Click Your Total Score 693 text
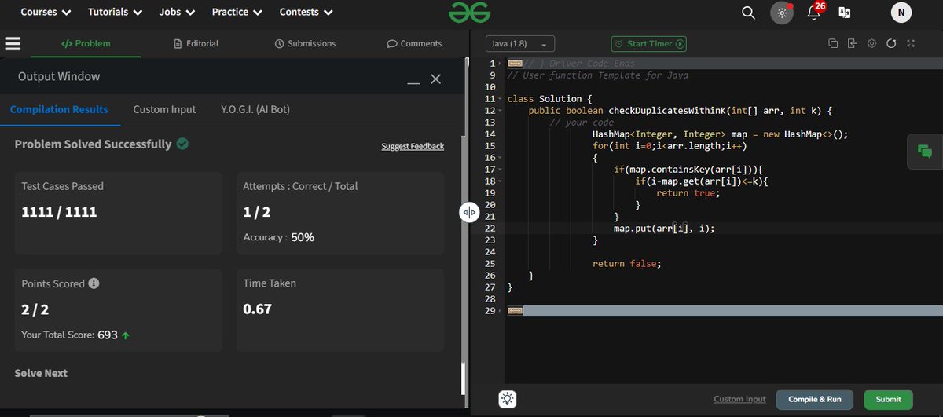Image resolution: width=943 pixels, height=417 pixels. pos(75,335)
